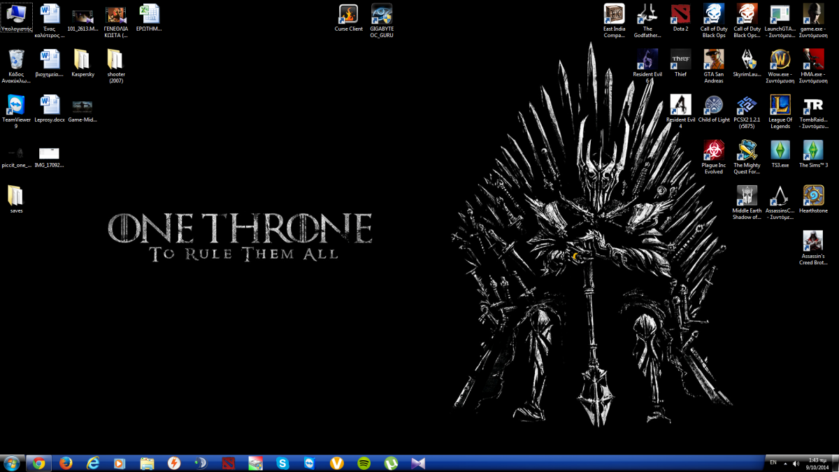The height and width of the screenshot is (472, 839).
Task: Open the Leprosy.docx Word document
Action: (50, 109)
